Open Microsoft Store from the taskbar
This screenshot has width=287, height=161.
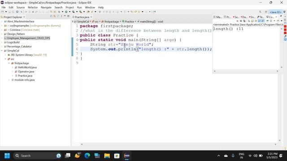[x=117, y=156]
